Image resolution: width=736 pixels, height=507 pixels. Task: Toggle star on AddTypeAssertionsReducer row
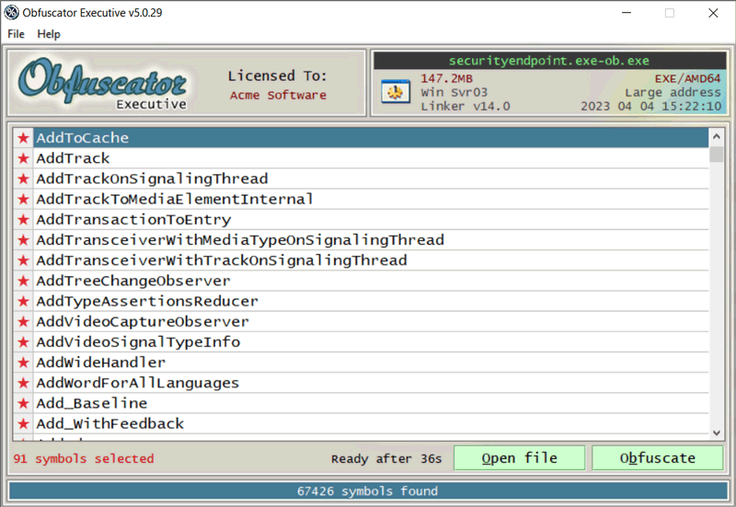pyautogui.click(x=23, y=302)
